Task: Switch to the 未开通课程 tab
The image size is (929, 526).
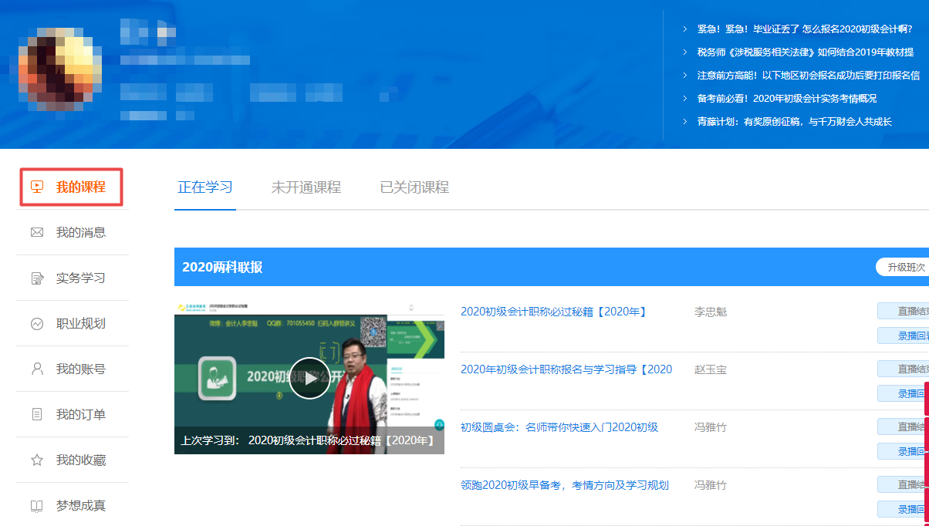Action: [306, 187]
